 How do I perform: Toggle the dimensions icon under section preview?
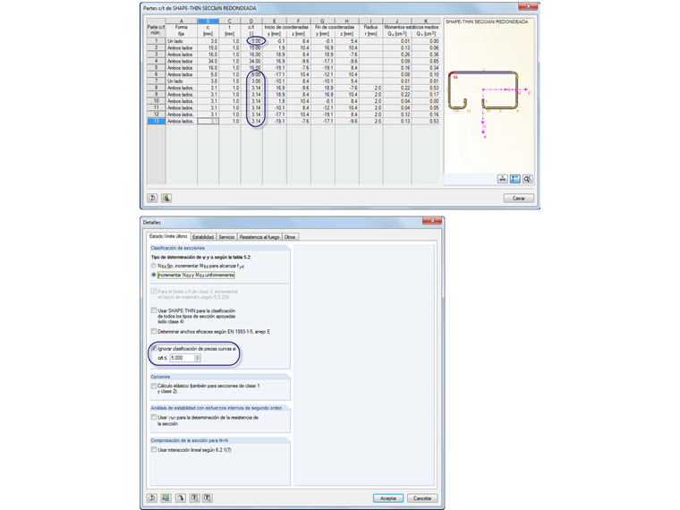pyautogui.click(x=514, y=179)
